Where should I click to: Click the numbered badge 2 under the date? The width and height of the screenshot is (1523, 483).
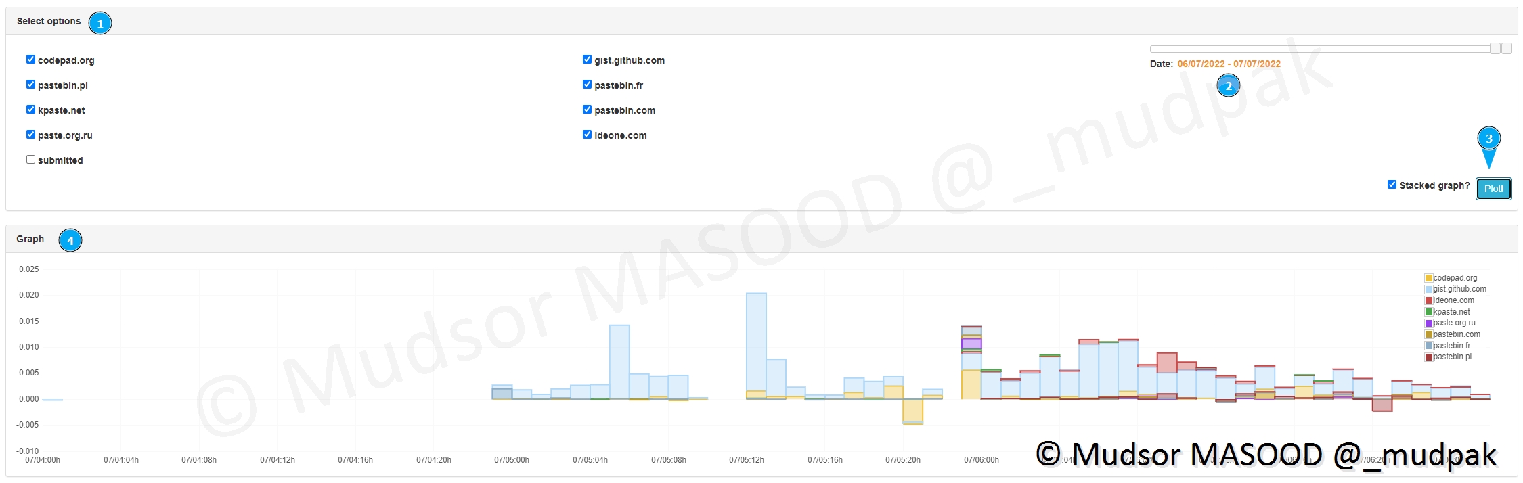coord(1229,86)
